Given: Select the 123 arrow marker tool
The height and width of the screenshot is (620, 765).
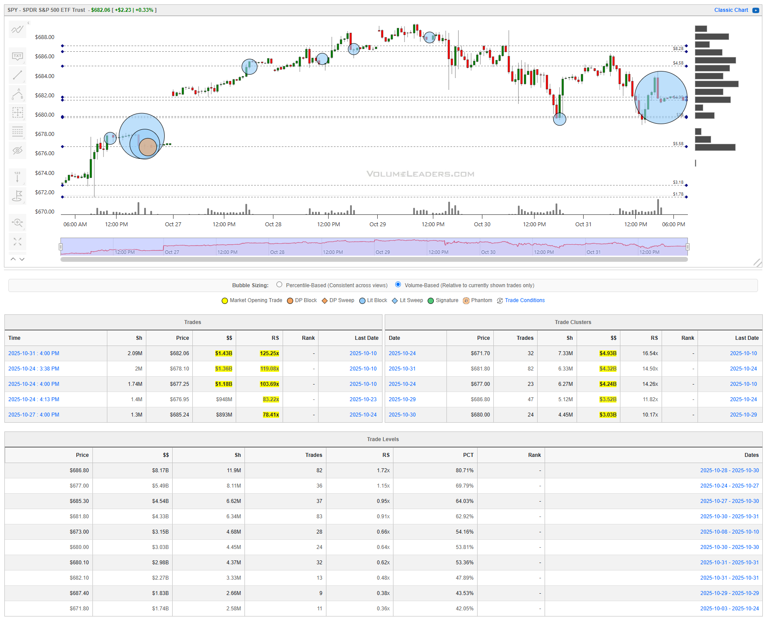Looking at the screenshot, I should 18,177.
